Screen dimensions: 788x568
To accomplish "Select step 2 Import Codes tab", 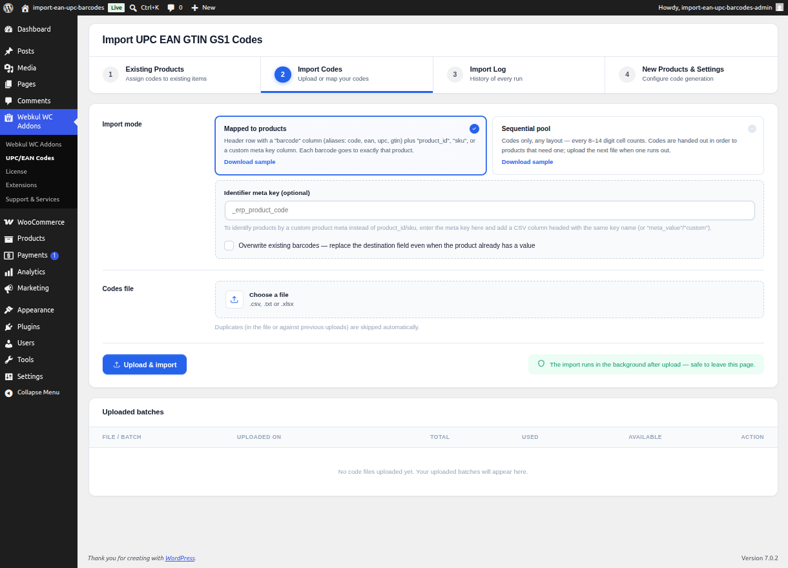I will pyautogui.click(x=347, y=74).
